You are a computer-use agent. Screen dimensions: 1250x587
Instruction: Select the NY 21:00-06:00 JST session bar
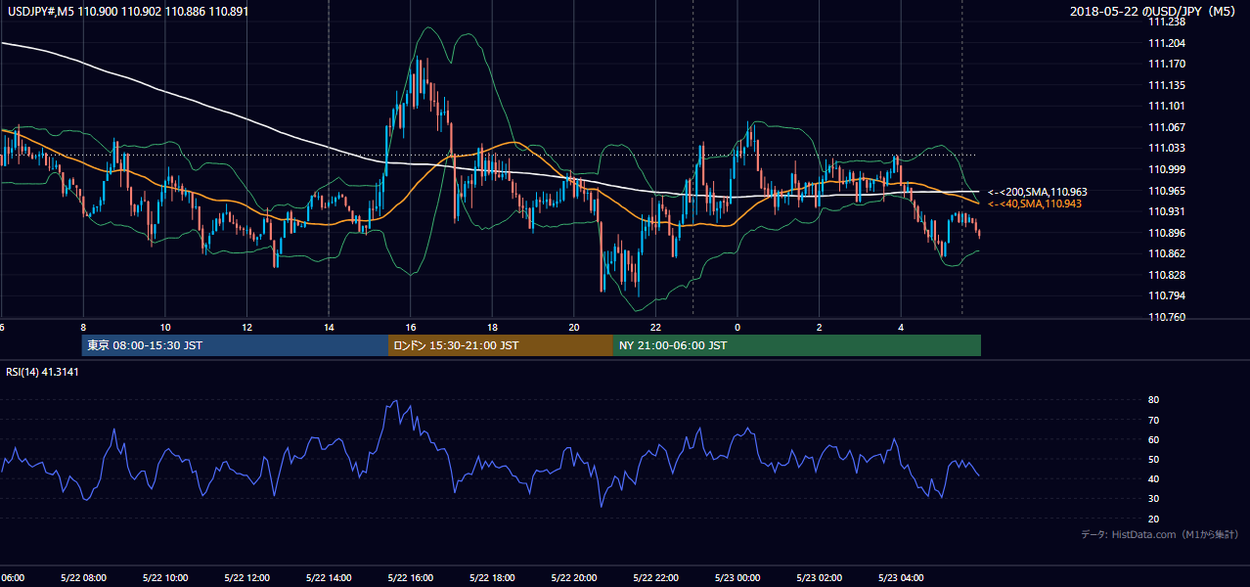click(x=797, y=345)
